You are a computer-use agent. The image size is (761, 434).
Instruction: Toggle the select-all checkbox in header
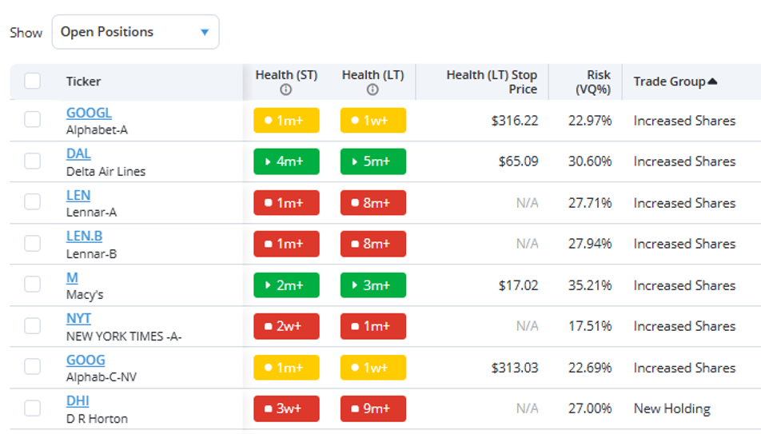[33, 81]
